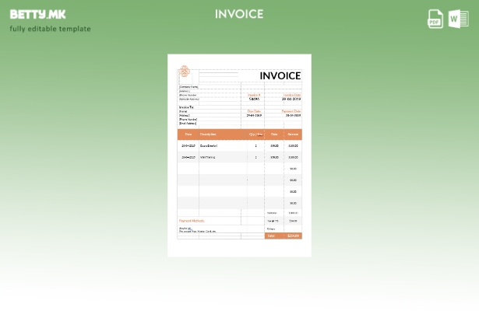
Task: Click the INVOICE page title at top
Action: tap(239, 14)
